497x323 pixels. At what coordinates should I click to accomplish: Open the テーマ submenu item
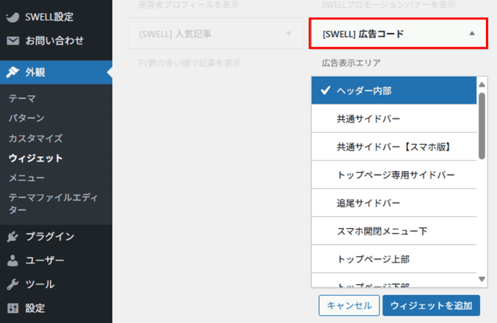[22, 99]
